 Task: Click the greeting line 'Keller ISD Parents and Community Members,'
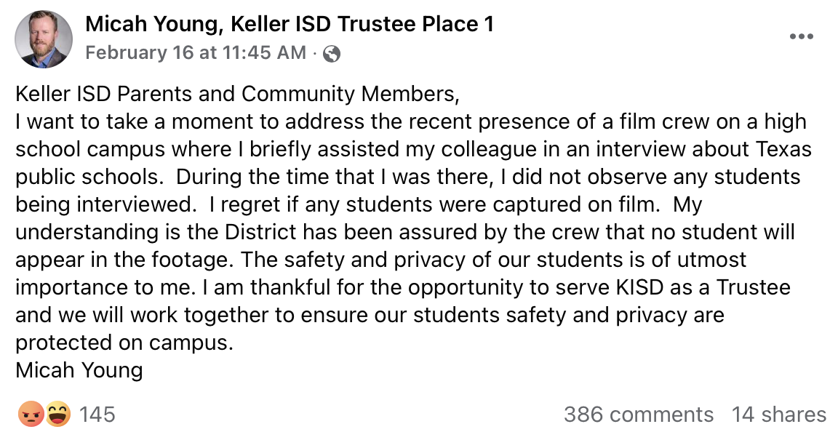pyautogui.click(x=238, y=94)
